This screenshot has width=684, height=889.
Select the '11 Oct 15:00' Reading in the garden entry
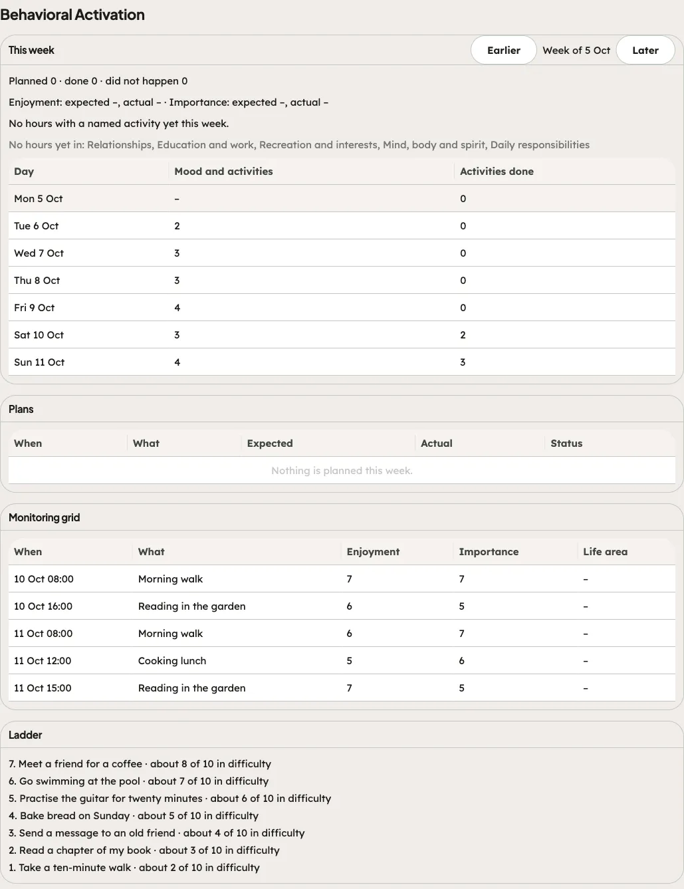[x=342, y=688]
